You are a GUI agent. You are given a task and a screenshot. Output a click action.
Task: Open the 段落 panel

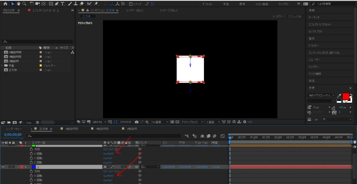(311, 81)
